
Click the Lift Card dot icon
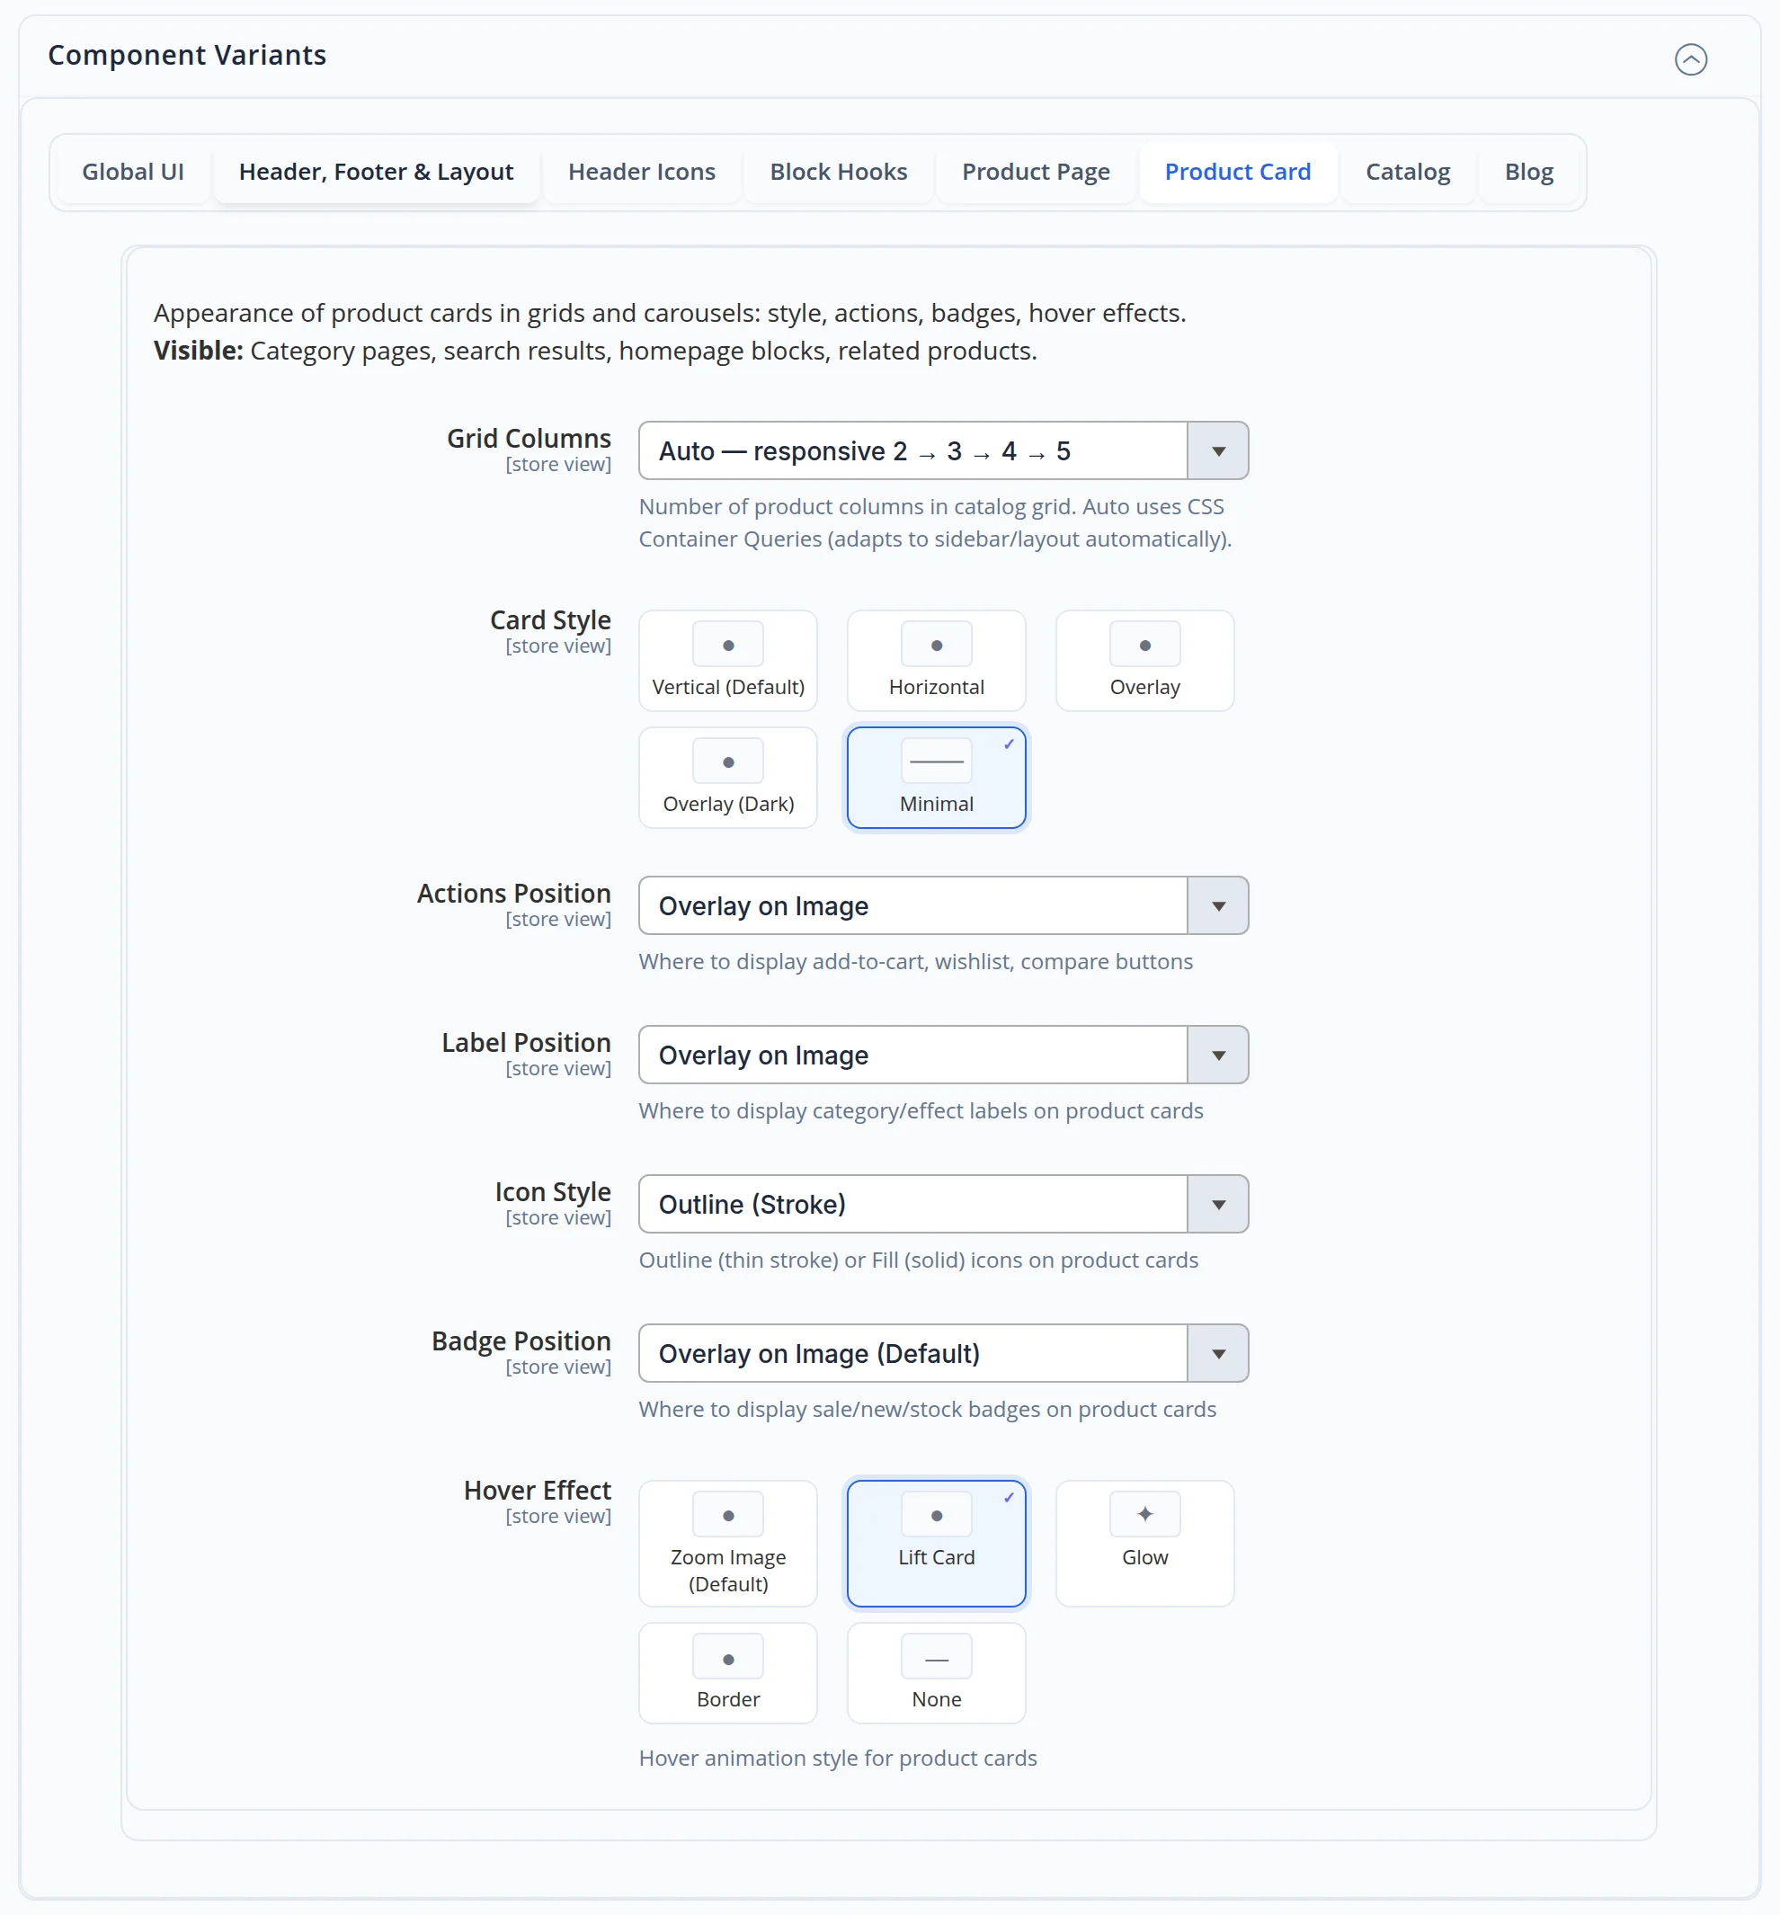tap(936, 1514)
